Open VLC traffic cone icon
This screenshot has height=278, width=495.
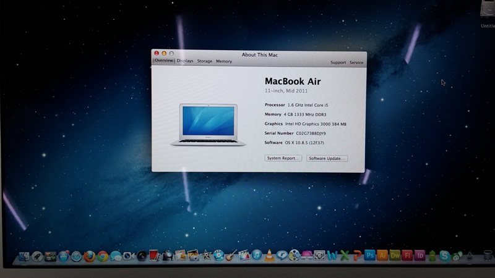pos(269,255)
